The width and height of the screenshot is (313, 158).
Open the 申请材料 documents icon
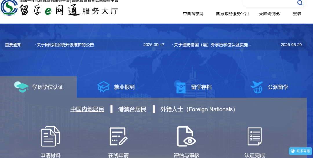[50, 136]
